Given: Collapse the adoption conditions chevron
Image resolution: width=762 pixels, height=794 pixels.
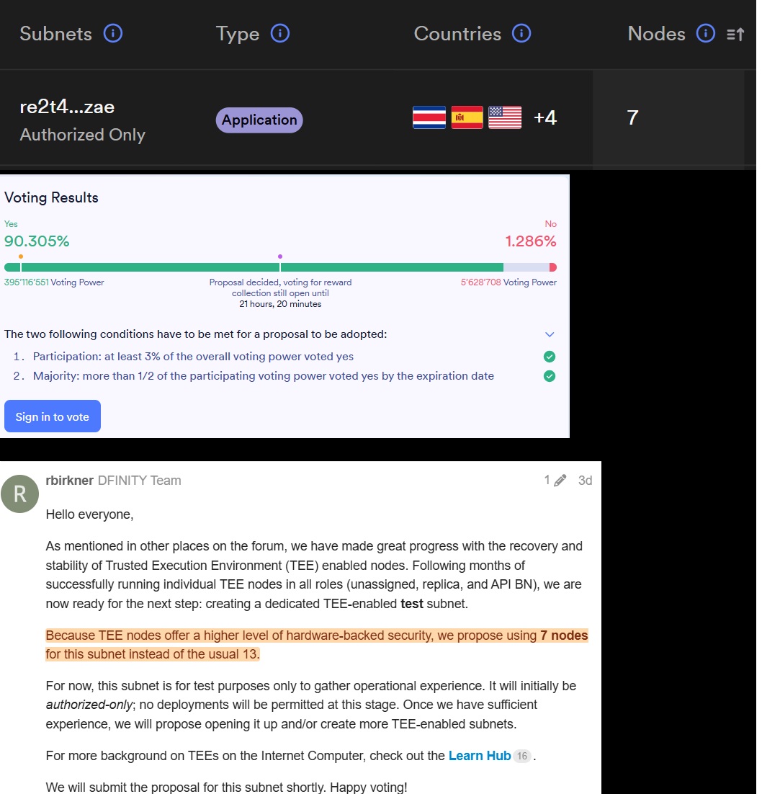Looking at the screenshot, I should point(550,334).
